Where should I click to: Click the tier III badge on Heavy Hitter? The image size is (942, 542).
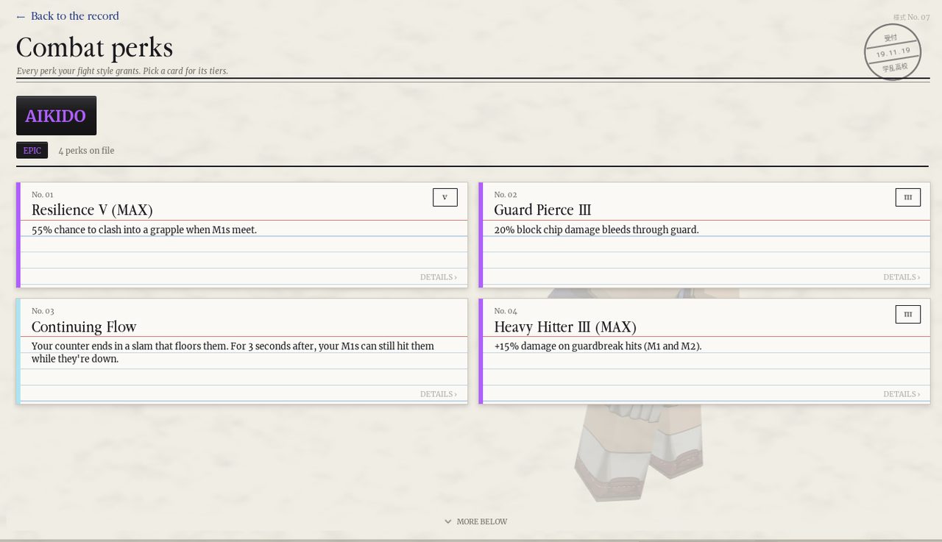coord(908,314)
